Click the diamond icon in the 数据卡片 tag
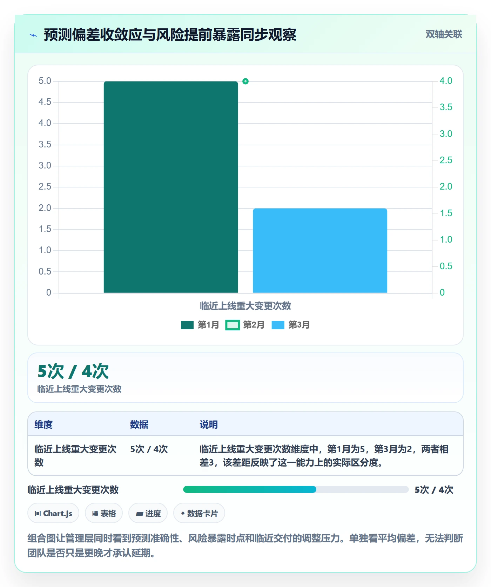Image resolution: width=491 pixels, height=587 pixels. coord(183,513)
